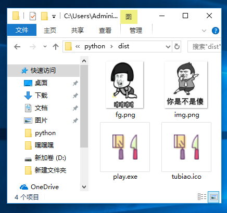The image size is (227, 213).
Task: Click the navigation pane scroll down arrow
Action: 84,187
